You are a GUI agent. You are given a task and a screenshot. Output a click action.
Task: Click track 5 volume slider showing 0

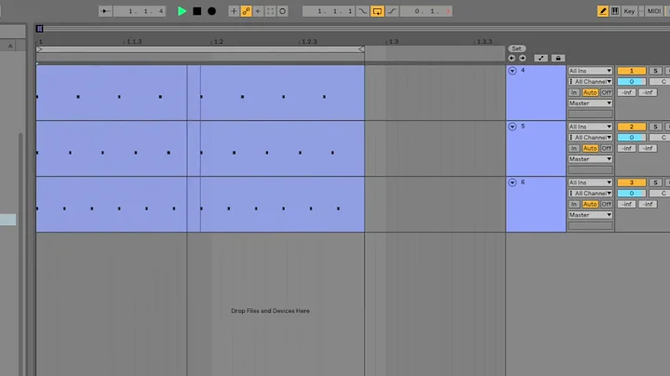click(632, 138)
